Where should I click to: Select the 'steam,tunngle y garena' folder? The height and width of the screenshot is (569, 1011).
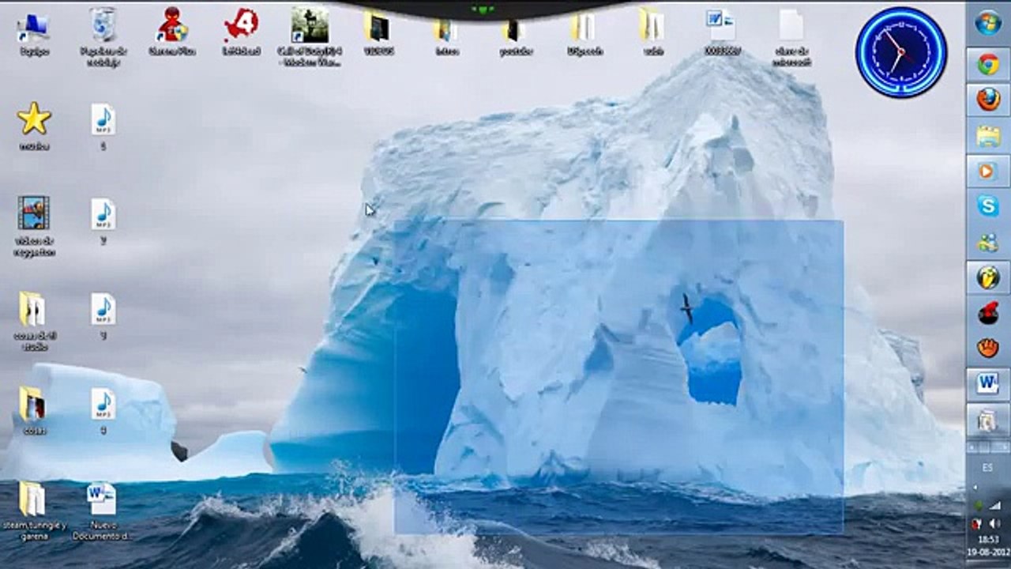34,511
